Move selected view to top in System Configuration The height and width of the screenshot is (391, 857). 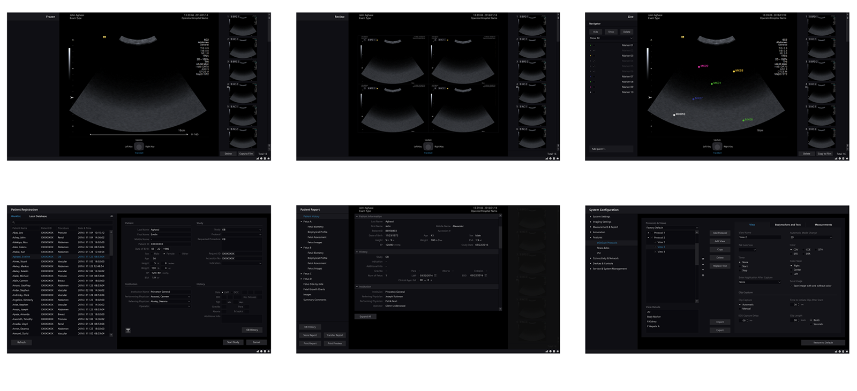click(703, 259)
